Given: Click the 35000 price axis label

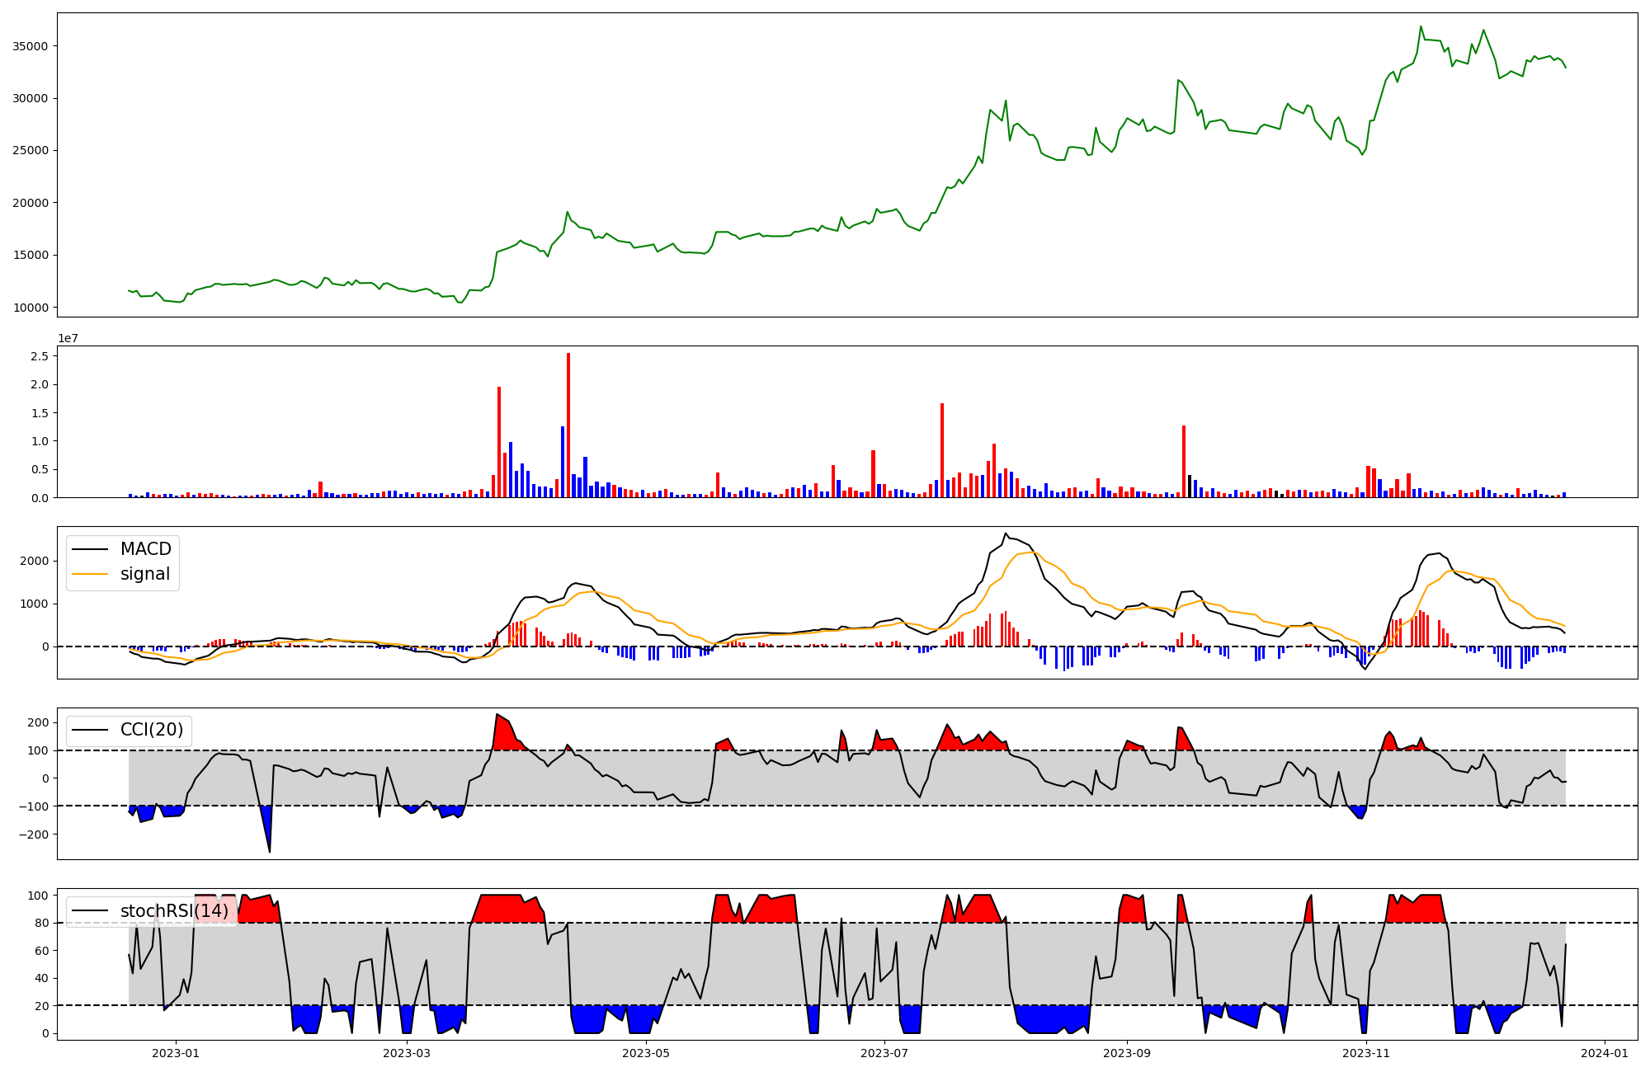Looking at the screenshot, I should [30, 46].
